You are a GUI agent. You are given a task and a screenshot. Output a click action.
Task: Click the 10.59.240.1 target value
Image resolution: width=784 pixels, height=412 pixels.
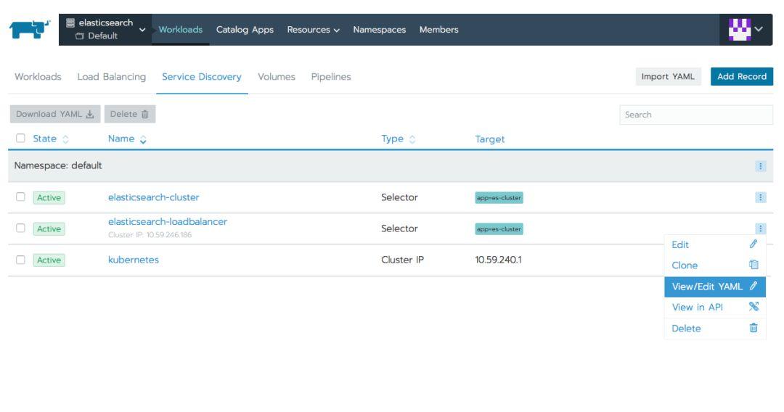click(x=498, y=260)
